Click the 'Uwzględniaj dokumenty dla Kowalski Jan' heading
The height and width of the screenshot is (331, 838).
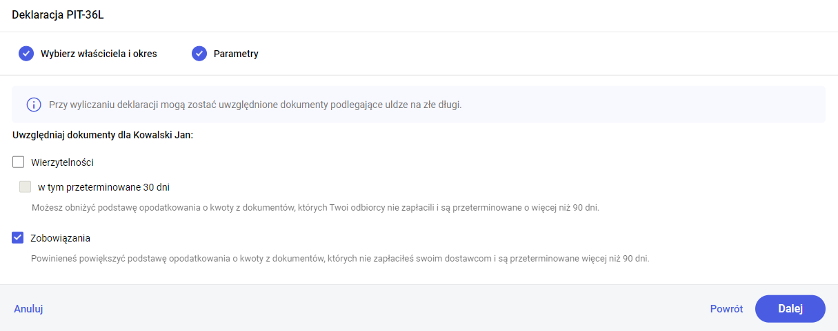[x=103, y=135]
